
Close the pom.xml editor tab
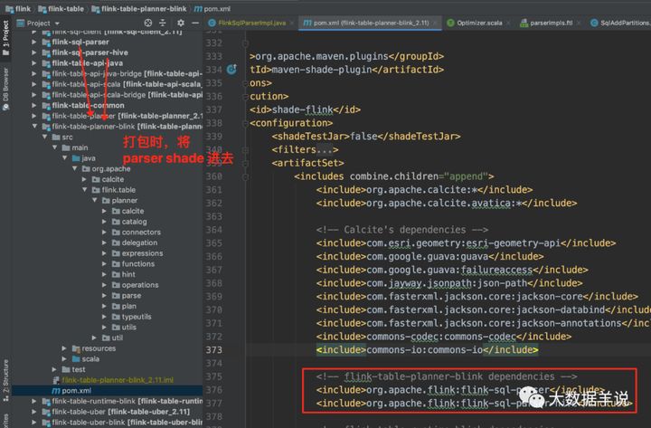tap(435, 23)
